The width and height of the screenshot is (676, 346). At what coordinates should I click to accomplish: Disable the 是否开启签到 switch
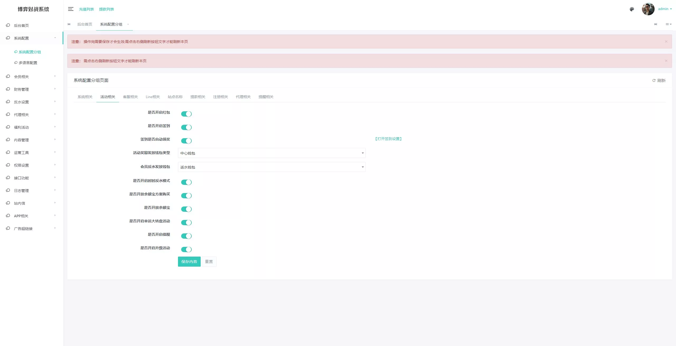pos(186,127)
